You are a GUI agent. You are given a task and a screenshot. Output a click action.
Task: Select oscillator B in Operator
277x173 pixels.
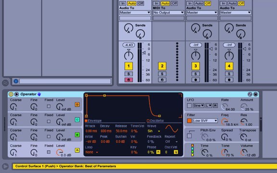(x=77, y=135)
